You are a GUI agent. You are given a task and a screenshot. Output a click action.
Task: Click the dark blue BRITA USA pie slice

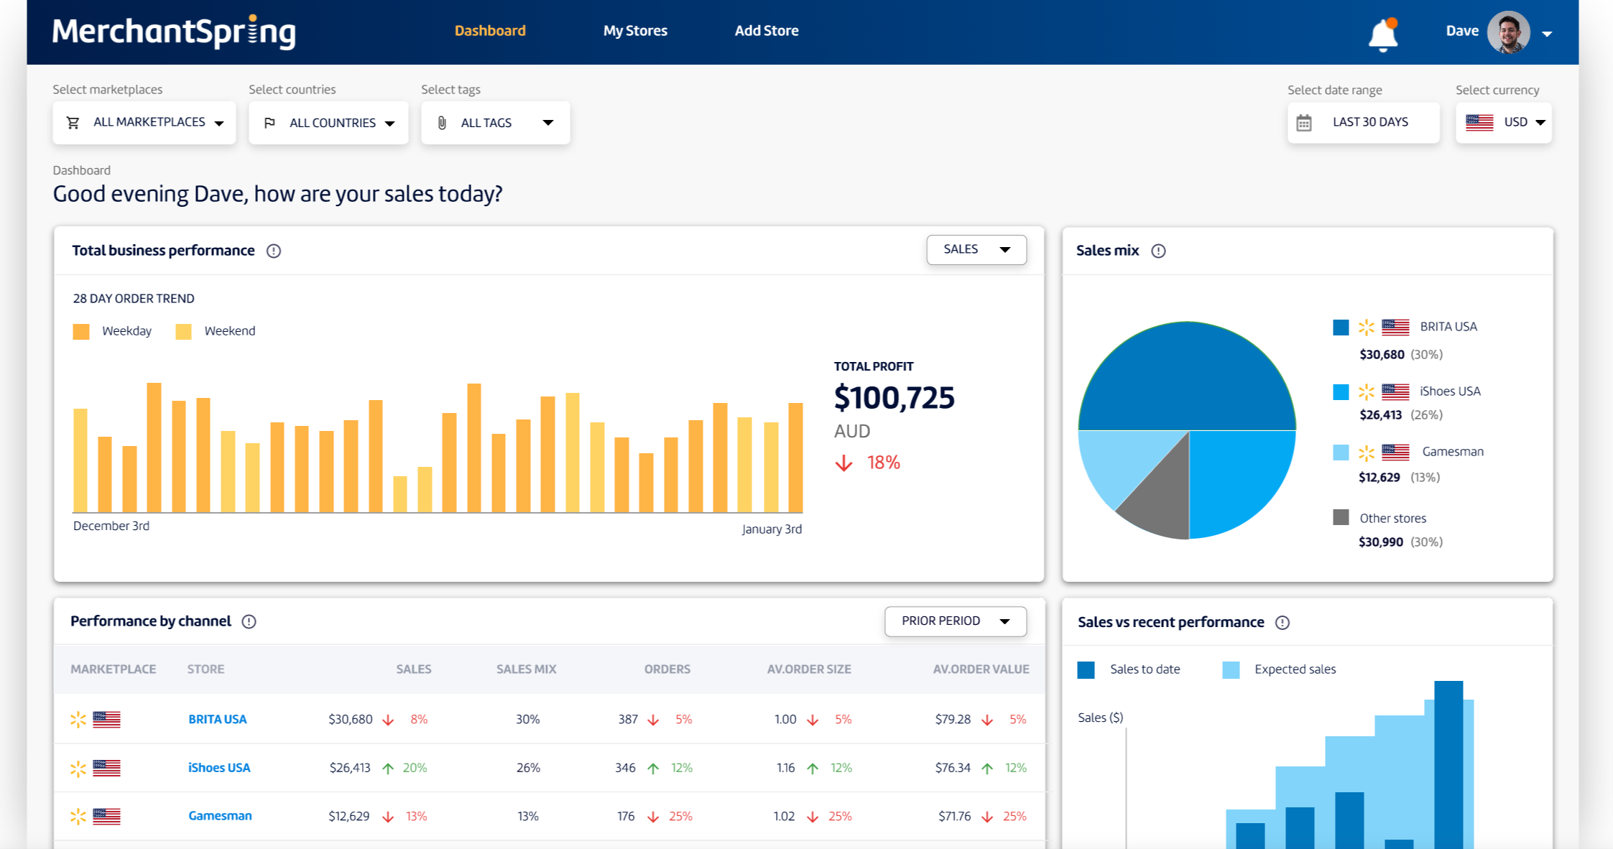(1187, 377)
